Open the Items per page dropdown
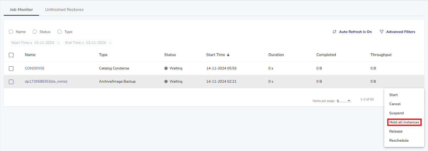This screenshot has width=428, height=151. coord(344,101)
